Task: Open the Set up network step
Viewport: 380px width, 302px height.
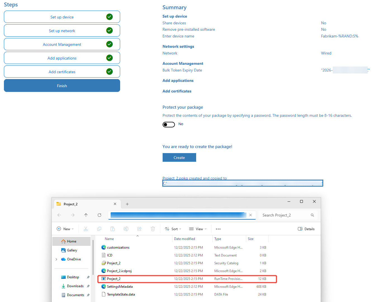Action: (x=62, y=31)
